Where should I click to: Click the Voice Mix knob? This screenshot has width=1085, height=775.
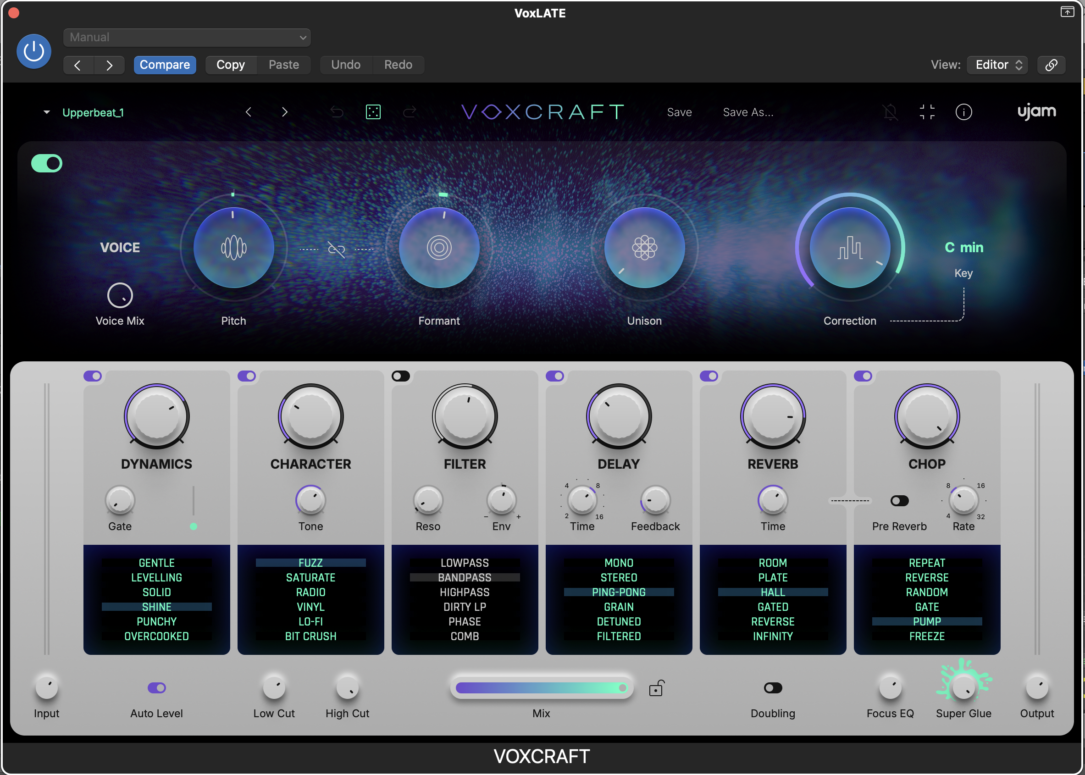[120, 295]
